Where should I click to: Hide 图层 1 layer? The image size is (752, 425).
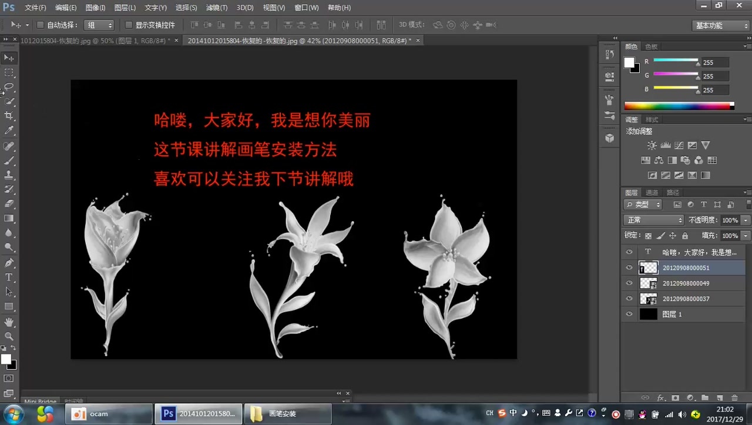pyautogui.click(x=629, y=314)
